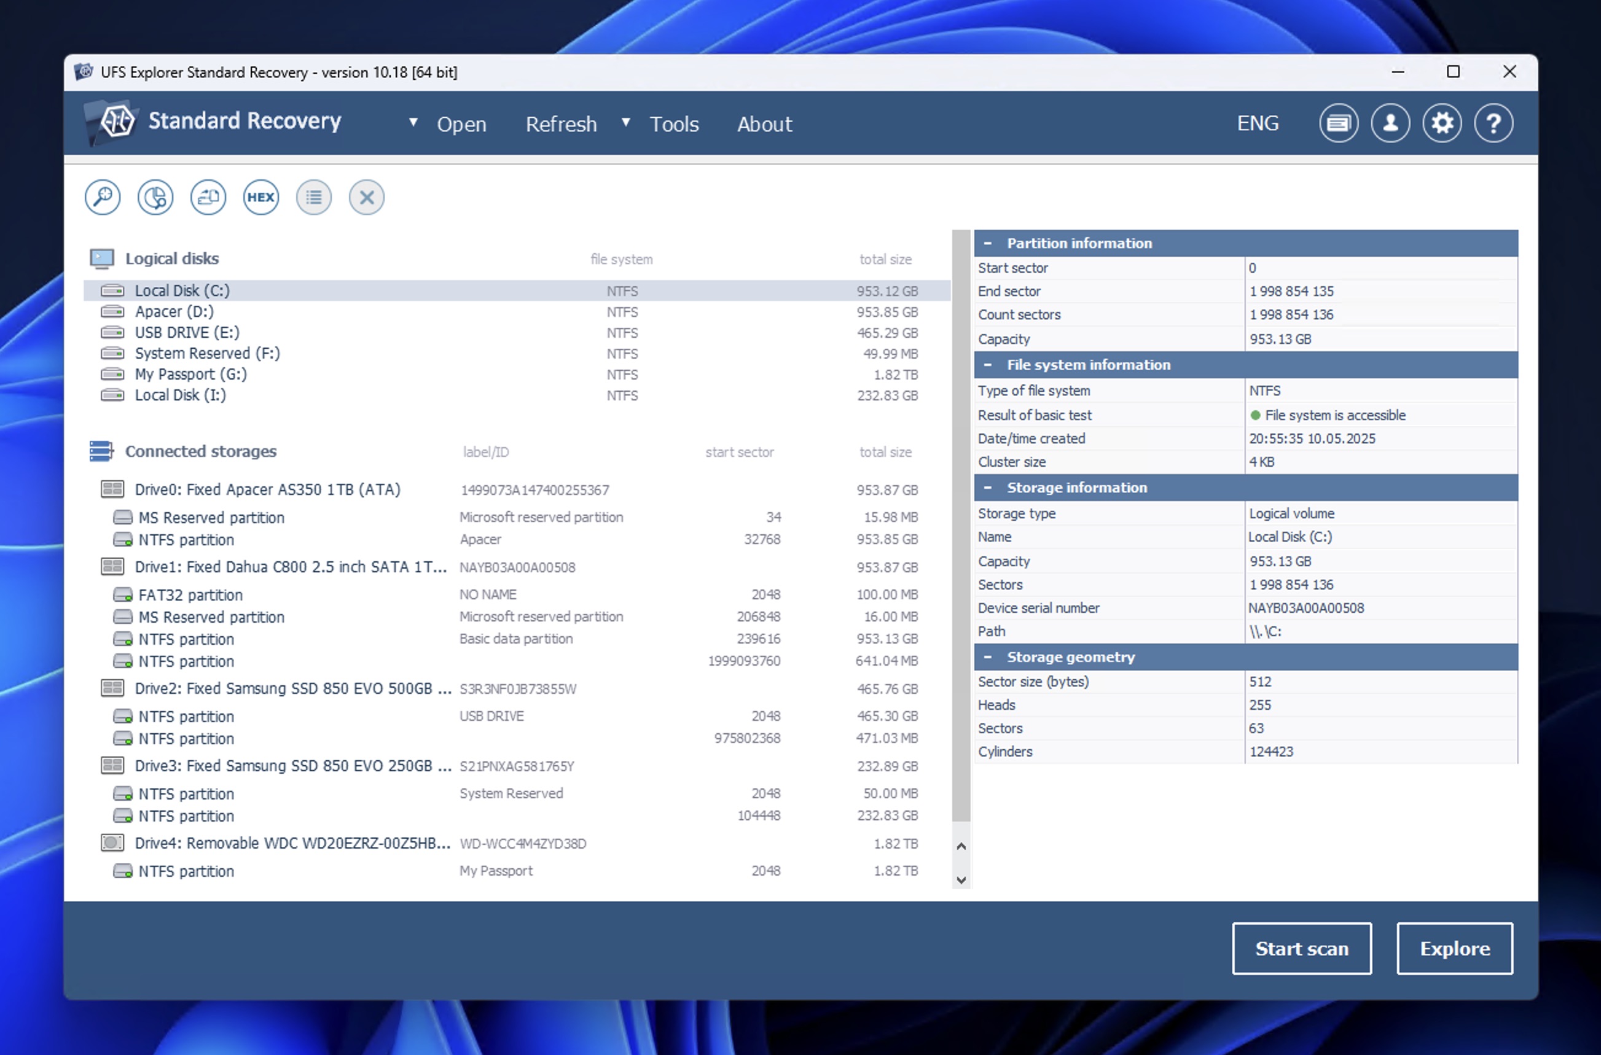This screenshot has height=1055, width=1601.
Task: Click 'File system is accessible' value
Action: tap(1335, 415)
